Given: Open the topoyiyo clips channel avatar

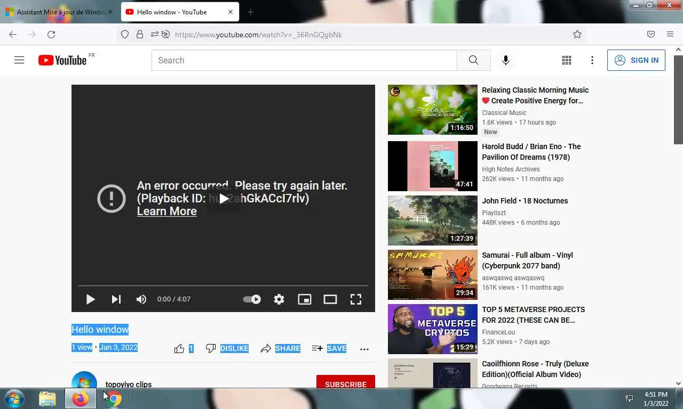Looking at the screenshot, I should (x=84, y=380).
